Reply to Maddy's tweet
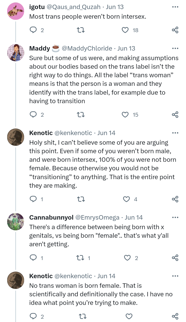Screen dimensions: 186x322 pyautogui.click(x=33, y=115)
